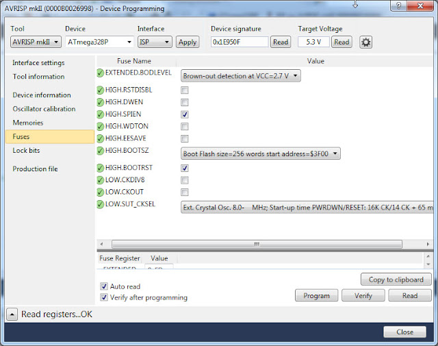Open the Tool dropdown showing AVRISP mkII
This screenshot has width=438, height=346.
click(36, 42)
